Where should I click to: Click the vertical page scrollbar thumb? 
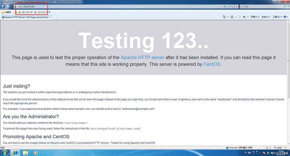(x=288, y=61)
